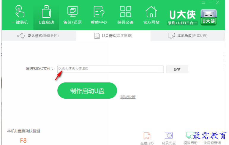This screenshot has width=229, height=145.
Task: Close the U大侠 window
Action: coord(218,2)
